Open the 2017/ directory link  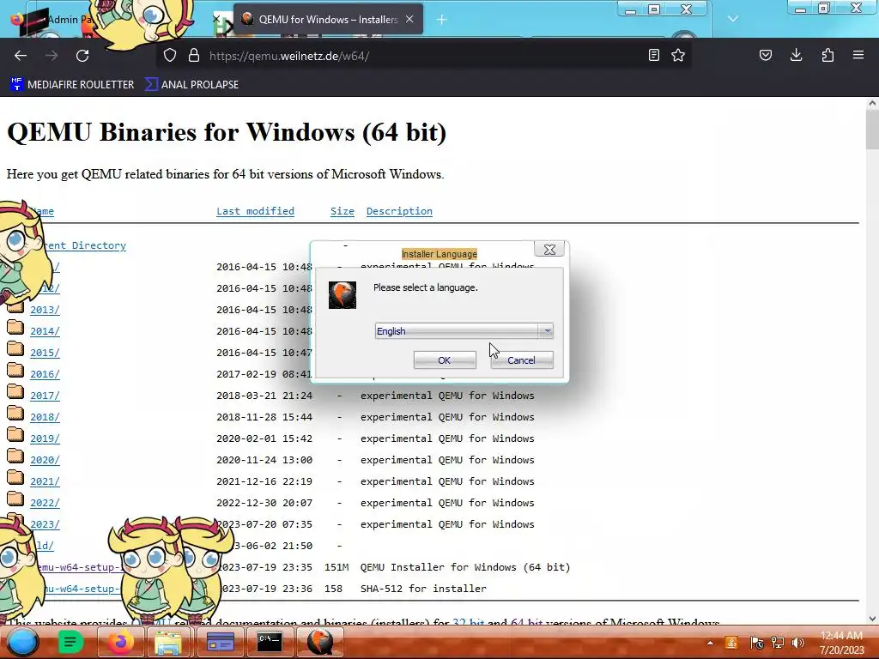click(x=45, y=396)
